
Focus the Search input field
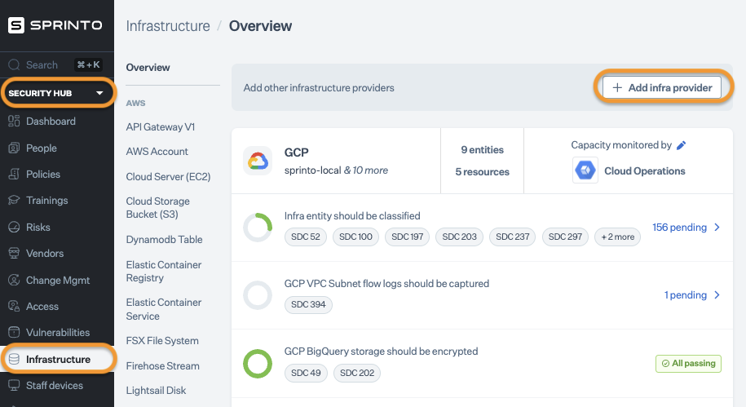coord(56,64)
